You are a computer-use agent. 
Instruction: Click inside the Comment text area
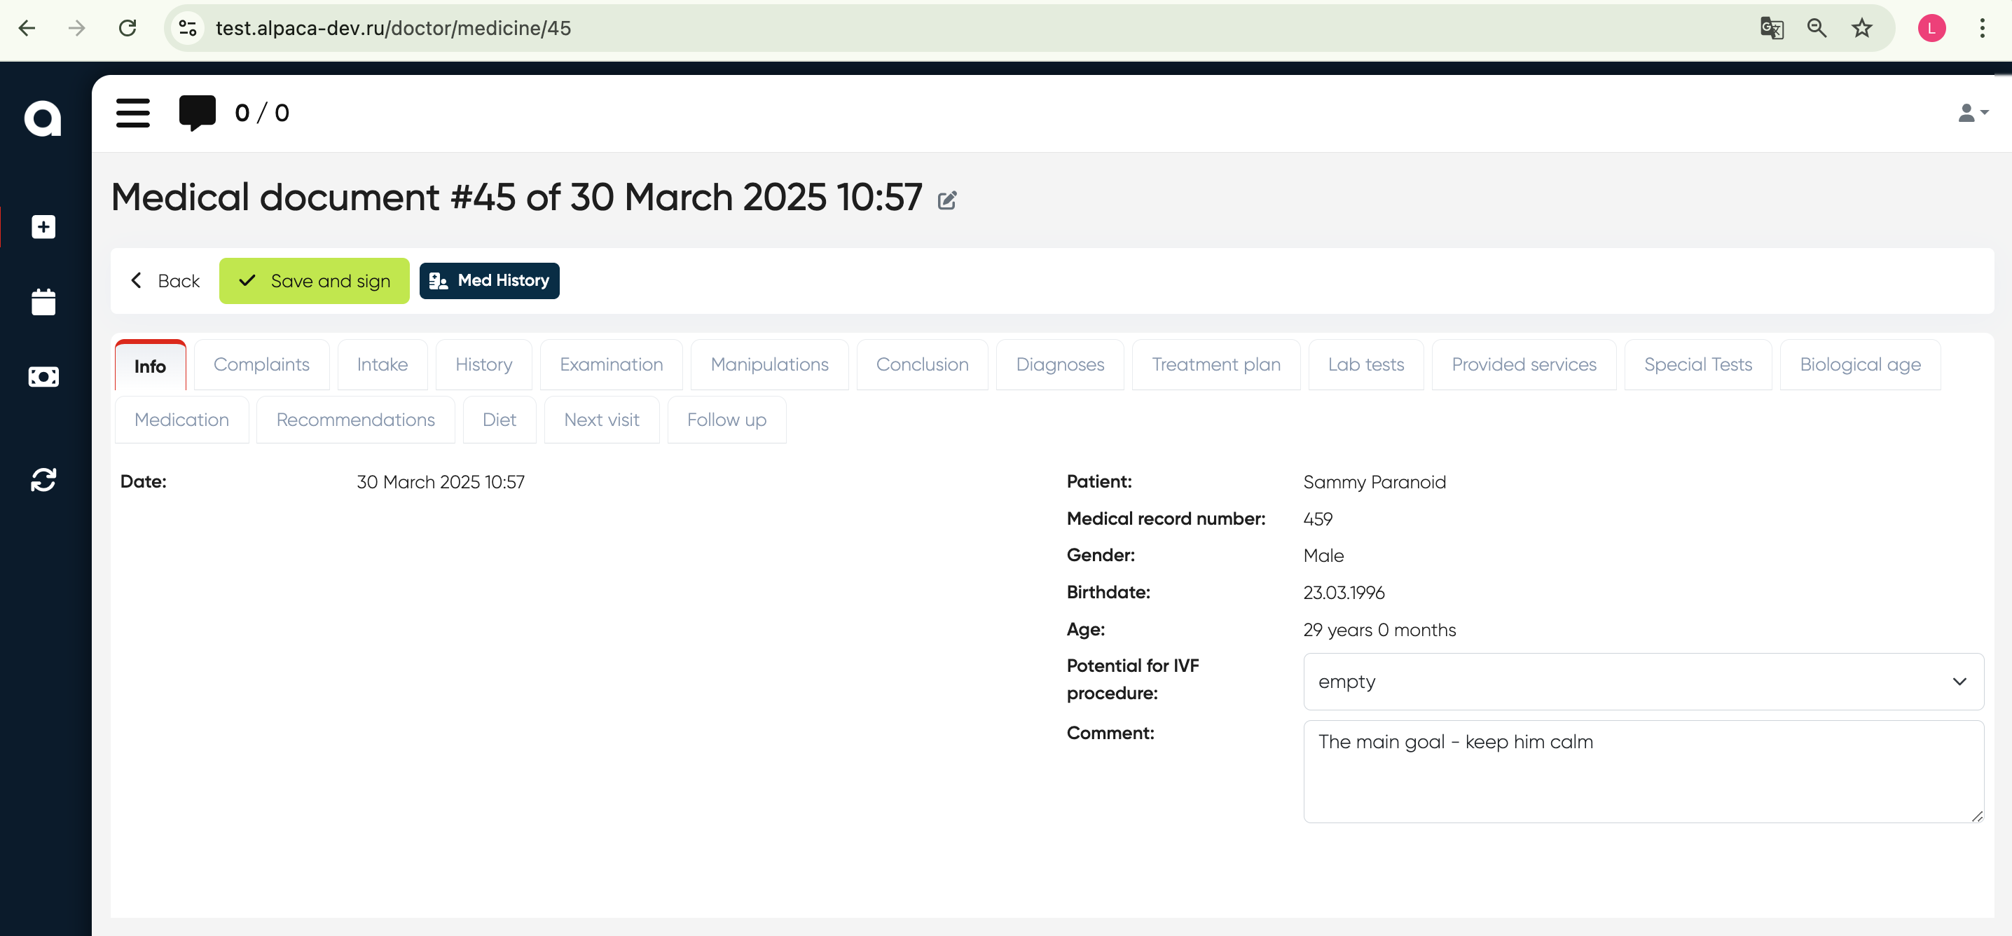(x=1640, y=772)
